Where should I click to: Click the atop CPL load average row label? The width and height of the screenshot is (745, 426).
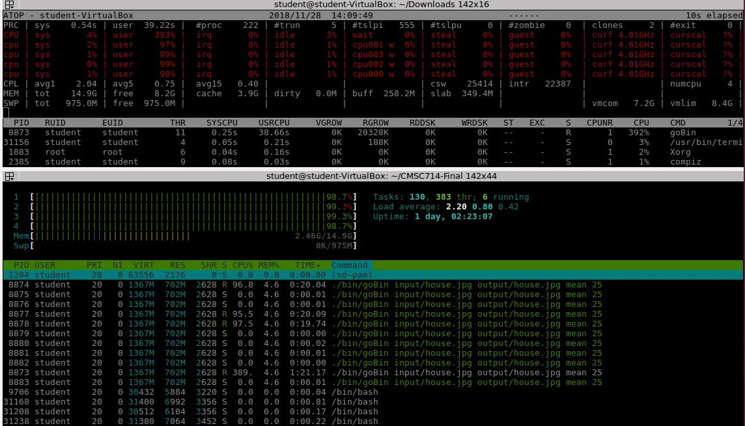10,84
